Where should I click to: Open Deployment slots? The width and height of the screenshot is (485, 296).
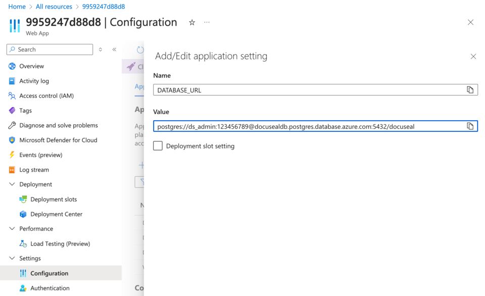[54, 200]
